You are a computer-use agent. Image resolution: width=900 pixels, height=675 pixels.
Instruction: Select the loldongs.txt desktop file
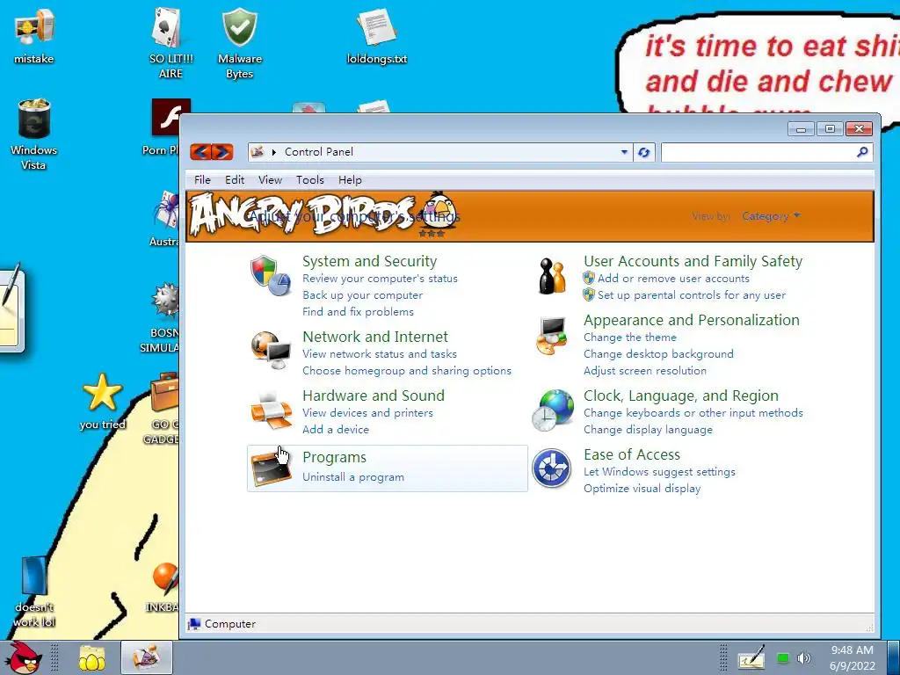pyautogui.click(x=376, y=36)
